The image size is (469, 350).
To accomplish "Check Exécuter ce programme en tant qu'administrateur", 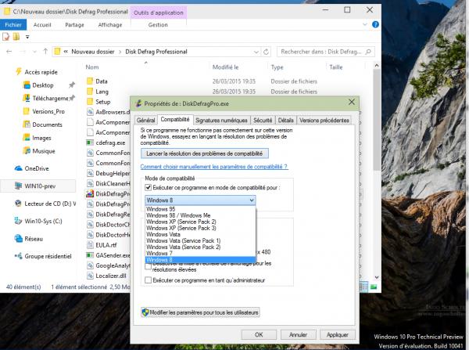I will coord(148,280).
